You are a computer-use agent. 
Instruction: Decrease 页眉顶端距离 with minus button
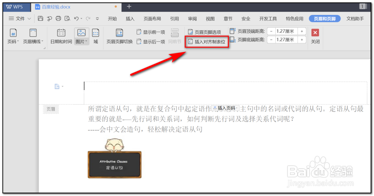(271, 31)
